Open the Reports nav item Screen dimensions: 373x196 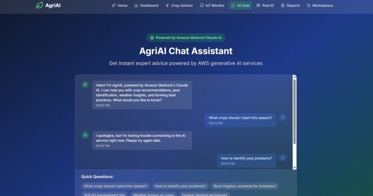[x=290, y=6]
